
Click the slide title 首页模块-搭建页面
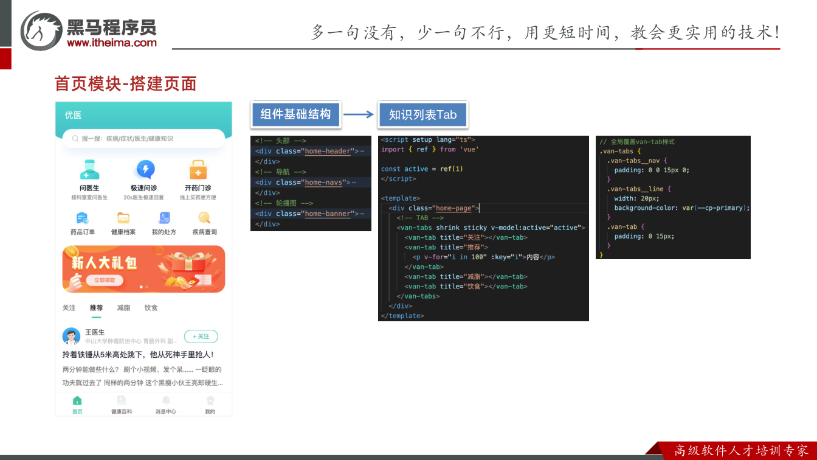(x=126, y=84)
